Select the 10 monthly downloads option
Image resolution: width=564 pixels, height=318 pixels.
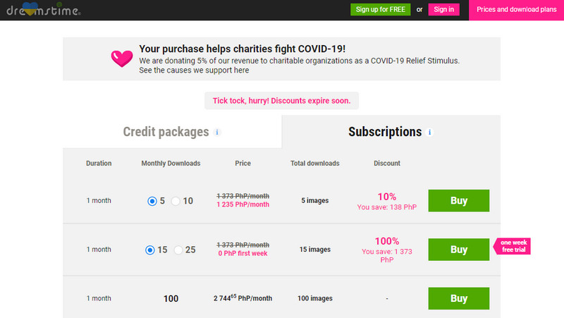click(x=176, y=201)
